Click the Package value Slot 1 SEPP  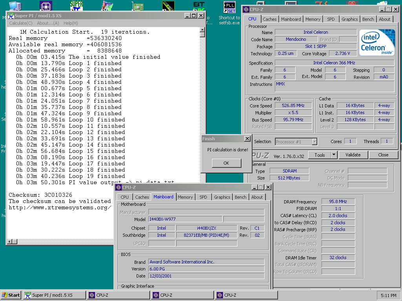[x=316, y=46]
